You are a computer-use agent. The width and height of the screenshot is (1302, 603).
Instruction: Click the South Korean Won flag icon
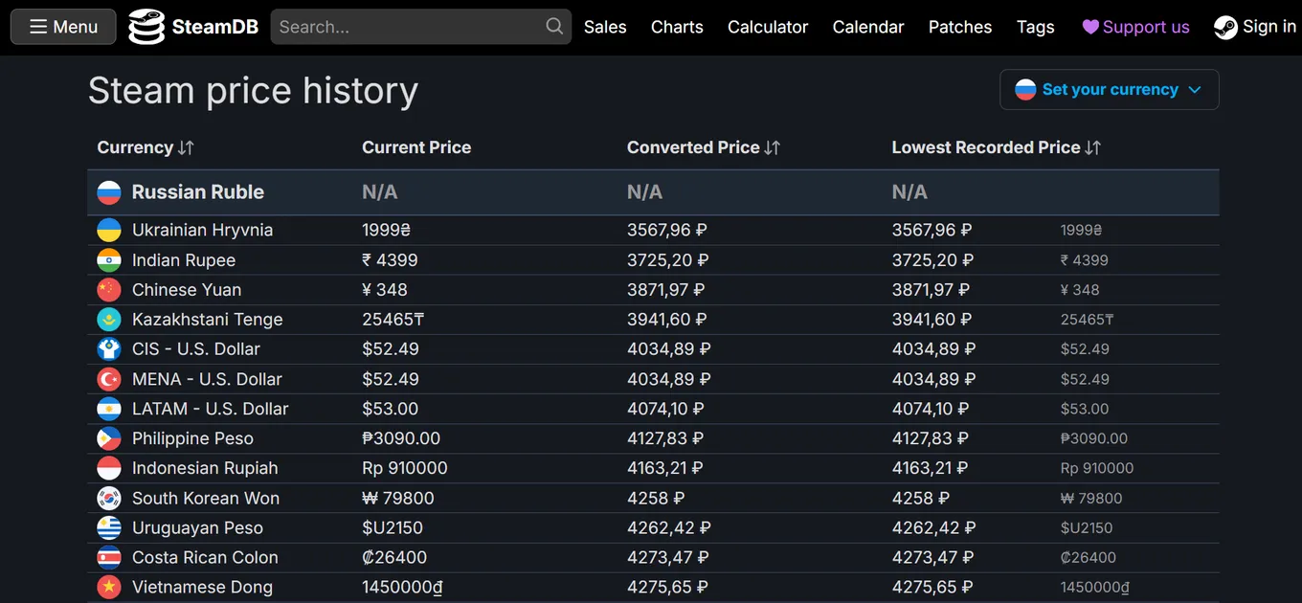click(x=109, y=498)
